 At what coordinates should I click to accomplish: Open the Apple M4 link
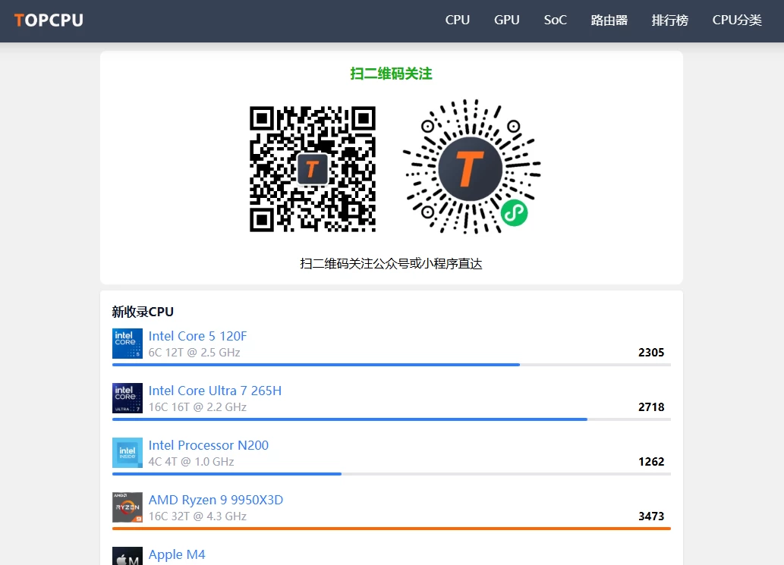point(177,554)
